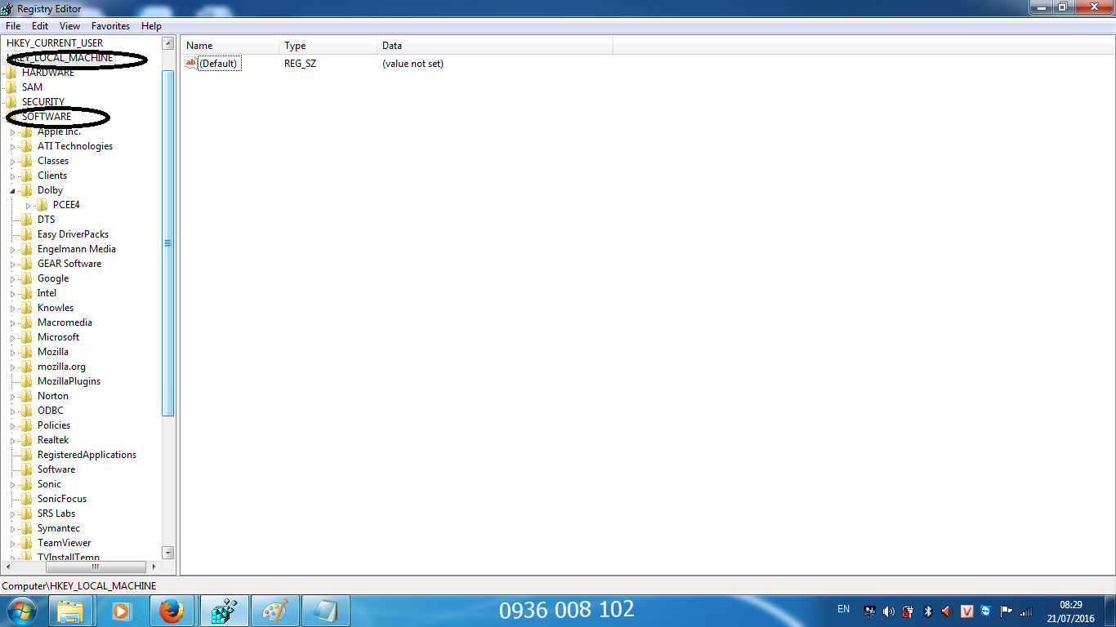The height and width of the screenshot is (627, 1116).
Task: Click the DTS key folder icon
Action: coord(27,220)
